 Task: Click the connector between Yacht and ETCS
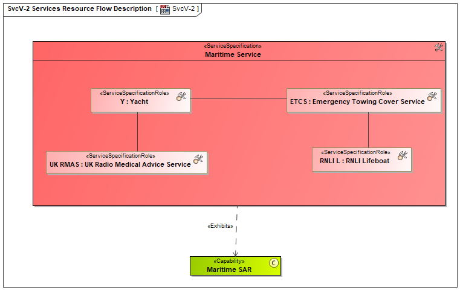pos(239,98)
